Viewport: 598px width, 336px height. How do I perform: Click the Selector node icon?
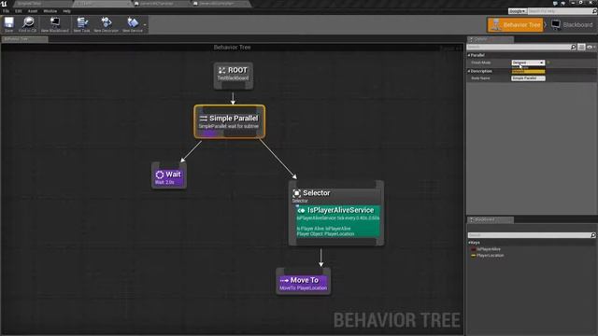(297, 193)
